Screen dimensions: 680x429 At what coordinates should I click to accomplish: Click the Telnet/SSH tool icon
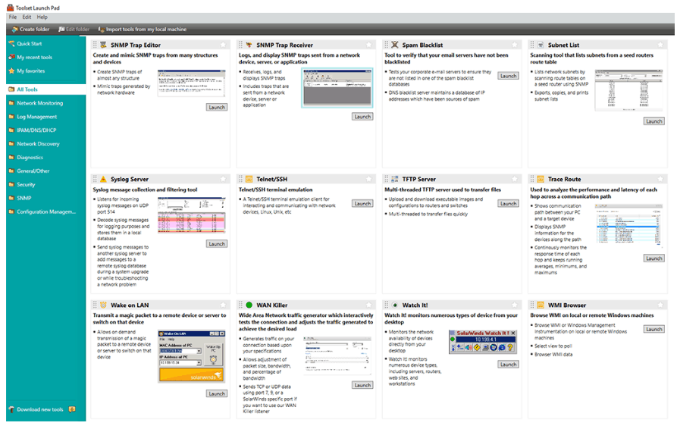tap(249, 179)
